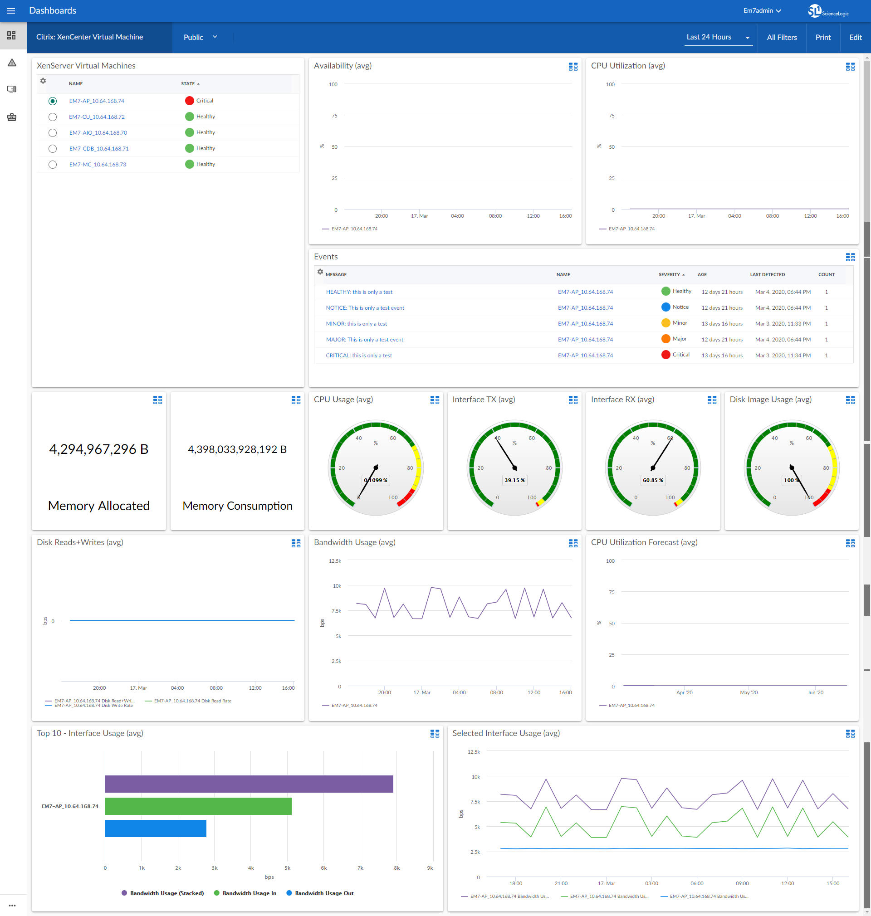The height and width of the screenshot is (916, 871).
Task: Toggle Bandwidth Usage In legend series
Action: pyautogui.click(x=245, y=893)
